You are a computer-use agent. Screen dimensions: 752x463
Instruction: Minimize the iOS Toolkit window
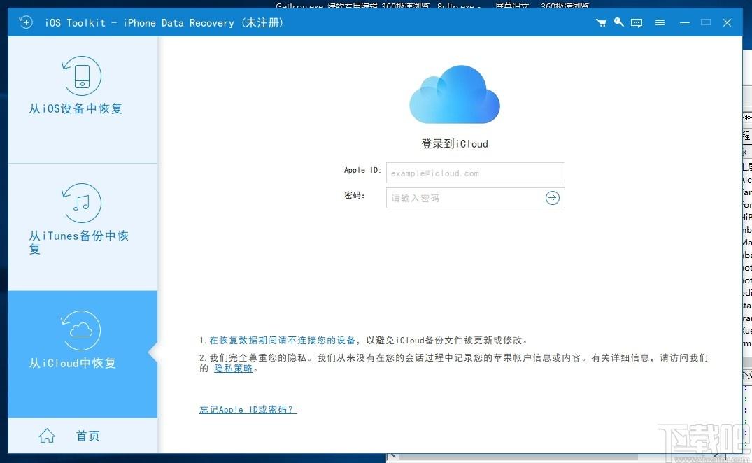685,22
